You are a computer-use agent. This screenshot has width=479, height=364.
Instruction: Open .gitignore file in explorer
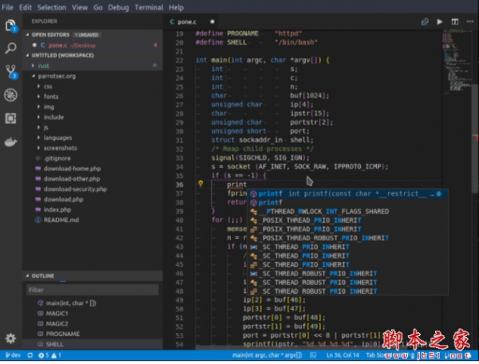(93, 158)
